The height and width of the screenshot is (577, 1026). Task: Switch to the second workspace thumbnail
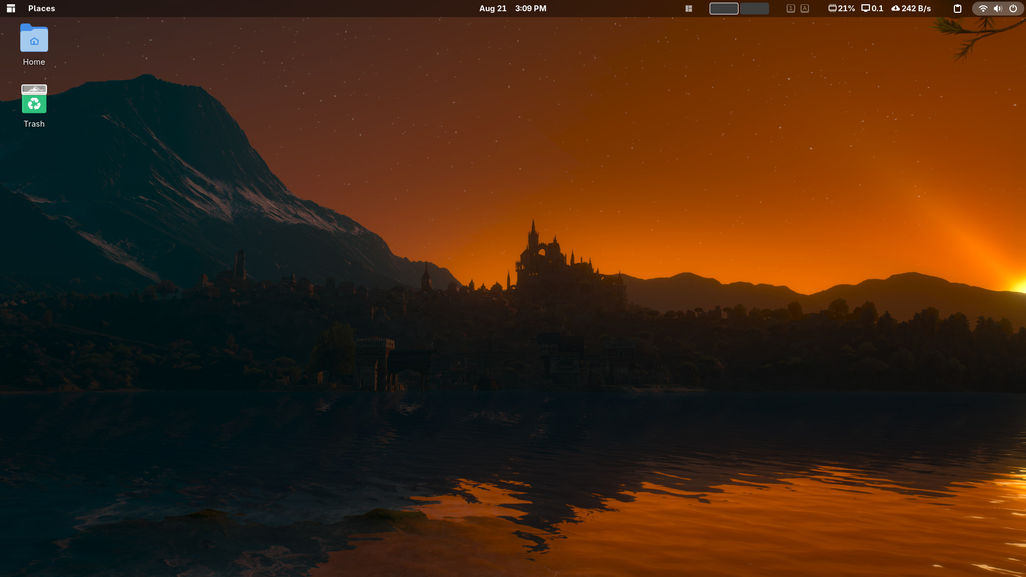coord(755,9)
